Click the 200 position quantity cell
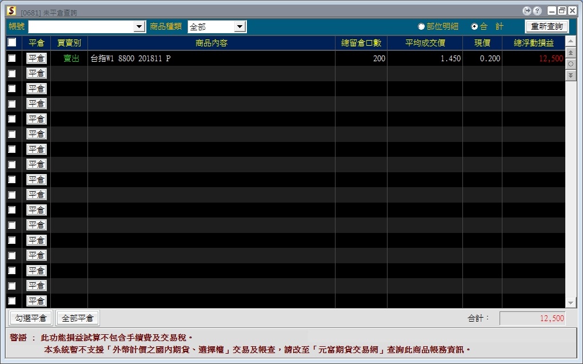583x364 pixels. 361,58
